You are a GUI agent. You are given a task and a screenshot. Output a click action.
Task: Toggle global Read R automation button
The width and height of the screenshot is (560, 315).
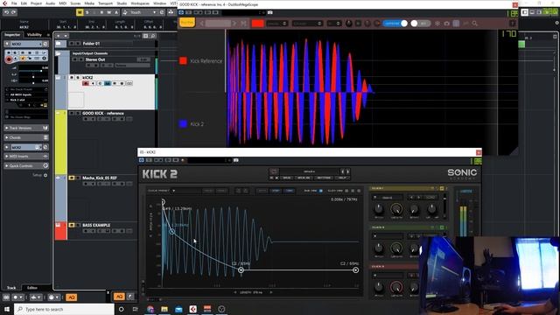click(101, 12)
